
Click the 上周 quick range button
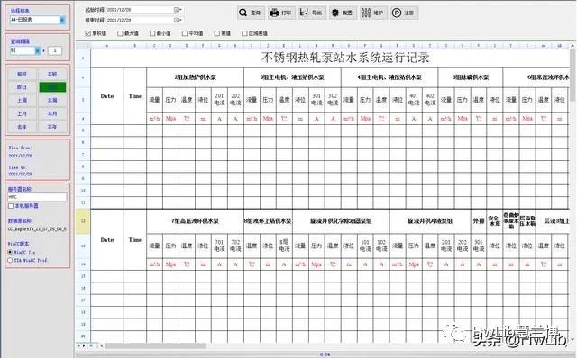point(22,100)
